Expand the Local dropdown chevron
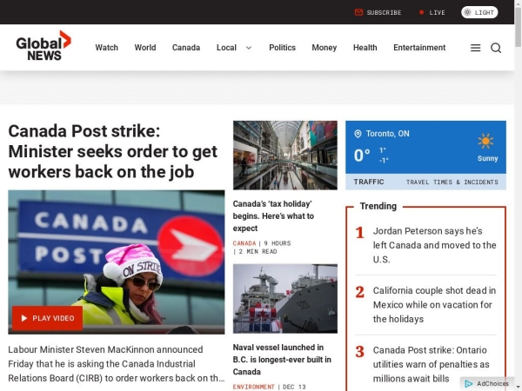Image resolution: width=522 pixels, height=391 pixels. 249,48
